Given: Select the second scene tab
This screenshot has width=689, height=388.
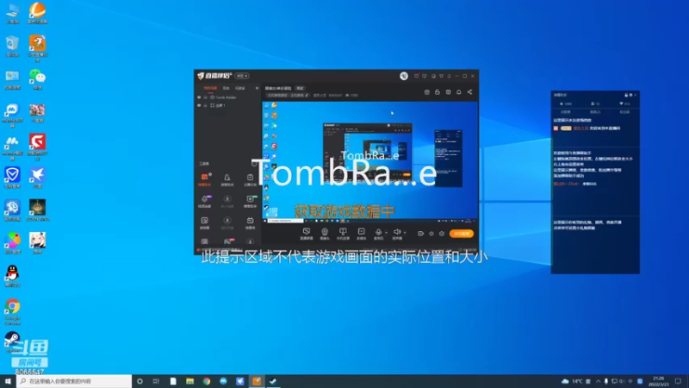Looking at the screenshot, I should 226,88.
